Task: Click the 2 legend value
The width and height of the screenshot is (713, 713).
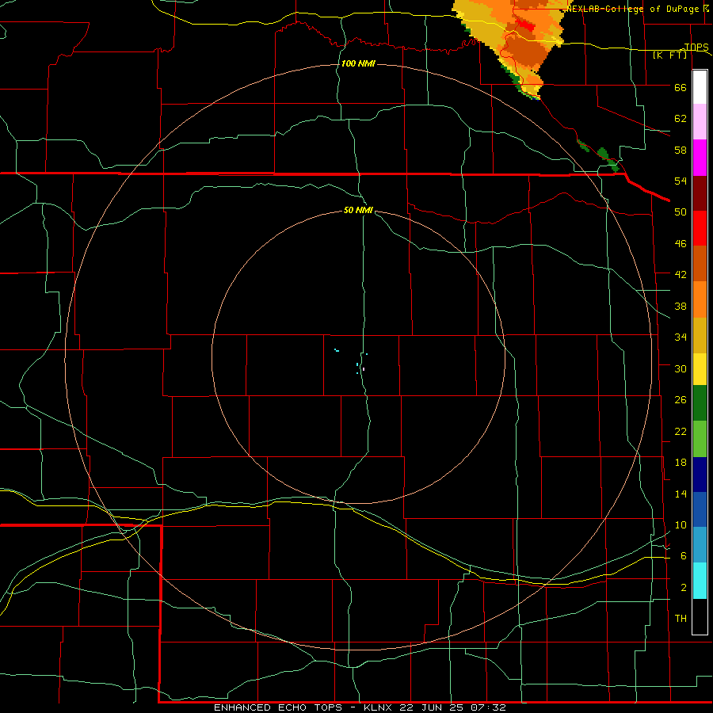Action: pos(684,588)
